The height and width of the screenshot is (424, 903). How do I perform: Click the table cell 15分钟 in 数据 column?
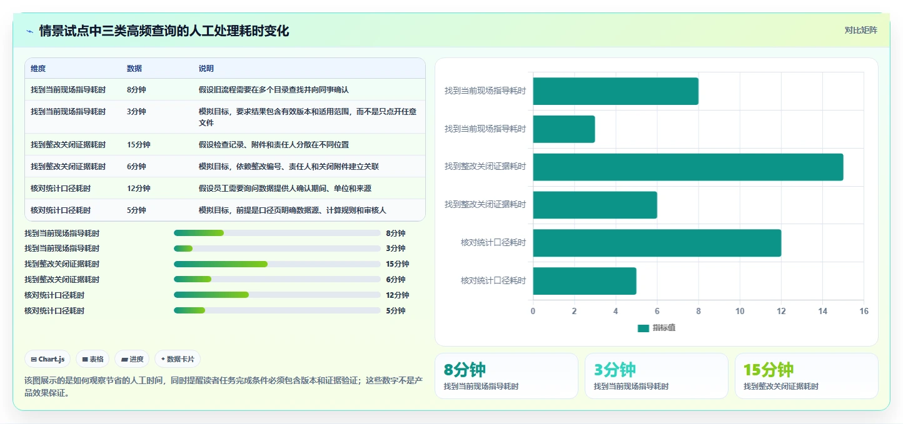tap(138, 144)
